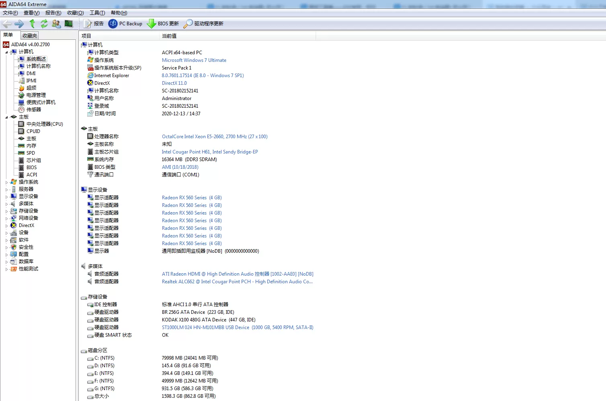The width and height of the screenshot is (606, 401).
Task: Select the KODAK X100 480G ATA Device row
Action: [x=209, y=320]
